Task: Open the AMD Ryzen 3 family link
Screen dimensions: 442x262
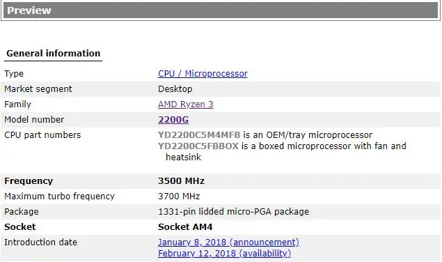Action: [185, 105]
